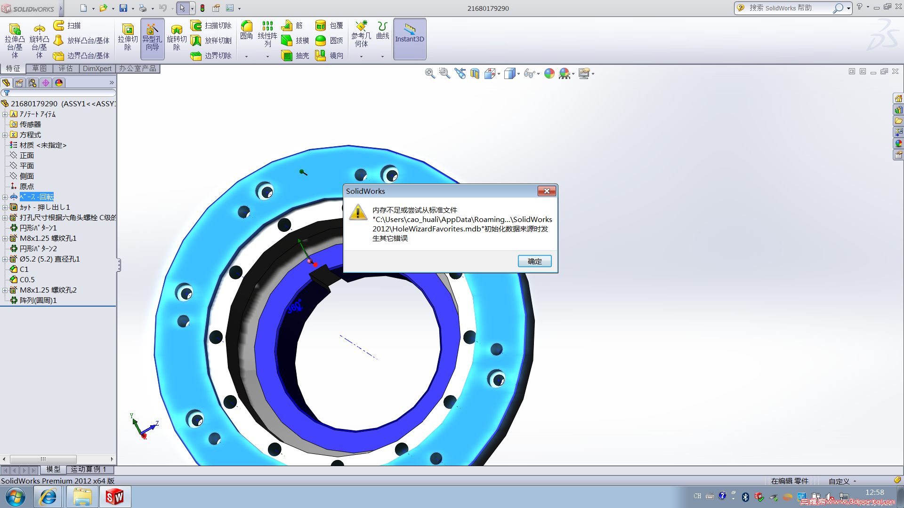Expand the 方程式 tree node
904x508 pixels.
click(5, 135)
